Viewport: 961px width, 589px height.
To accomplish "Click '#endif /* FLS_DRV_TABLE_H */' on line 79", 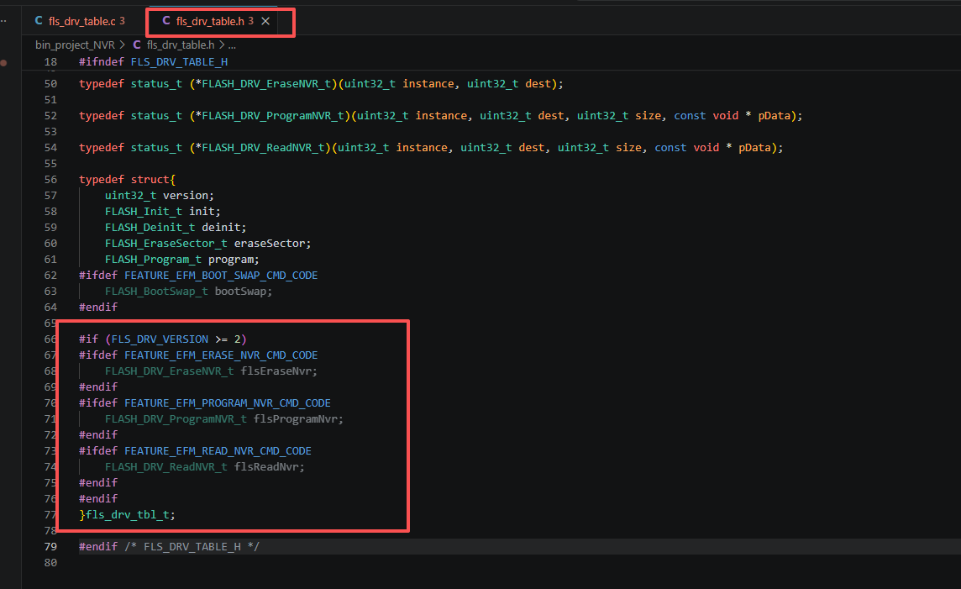I will click(x=169, y=546).
